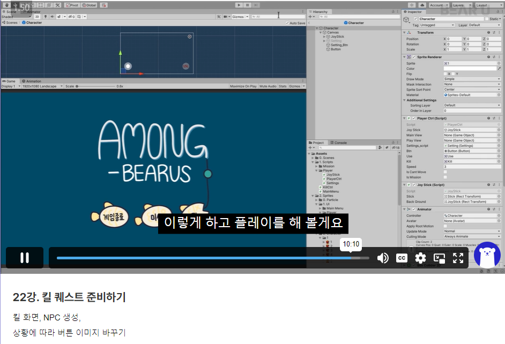The image size is (505, 344).
Task: Open the Account dropdown
Action: click(x=439, y=5)
